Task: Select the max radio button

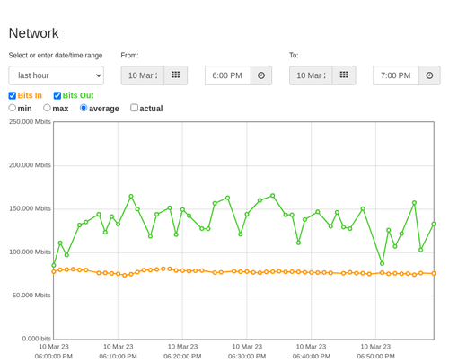Action: click(47, 108)
